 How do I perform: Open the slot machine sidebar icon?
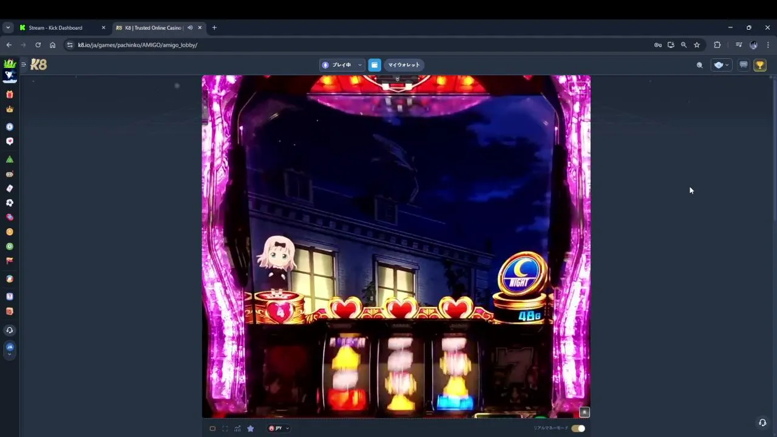(x=10, y=174)
